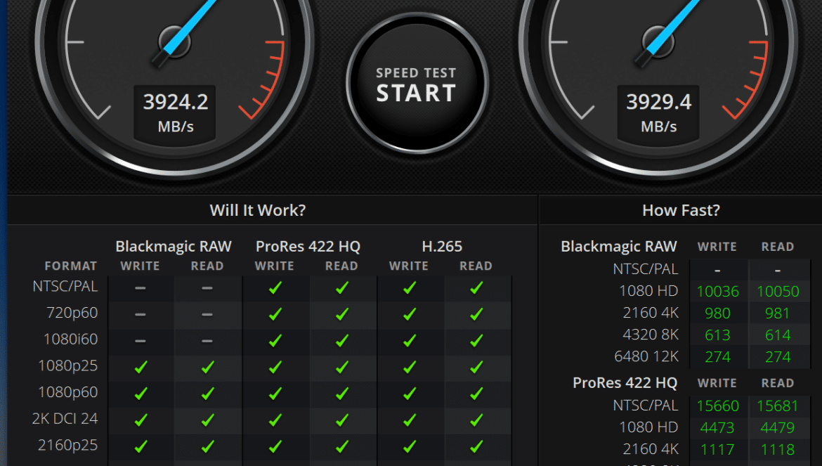Click the ProRes 422 HQ read checkmark for NTSC/PAL
Screen dimensions: 822x466
coord(342,287)
